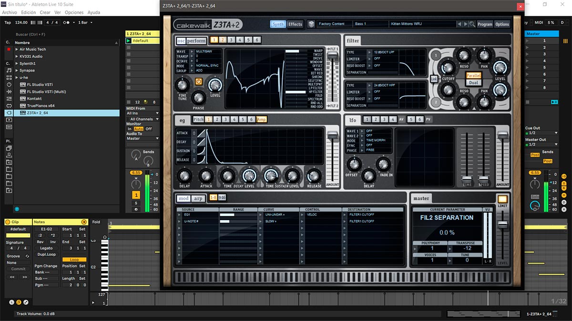Open filter 2 TYPE selection arrow
Image resolution: width=572 pixels, height=321 pixels.
click(x=370, y=85)
